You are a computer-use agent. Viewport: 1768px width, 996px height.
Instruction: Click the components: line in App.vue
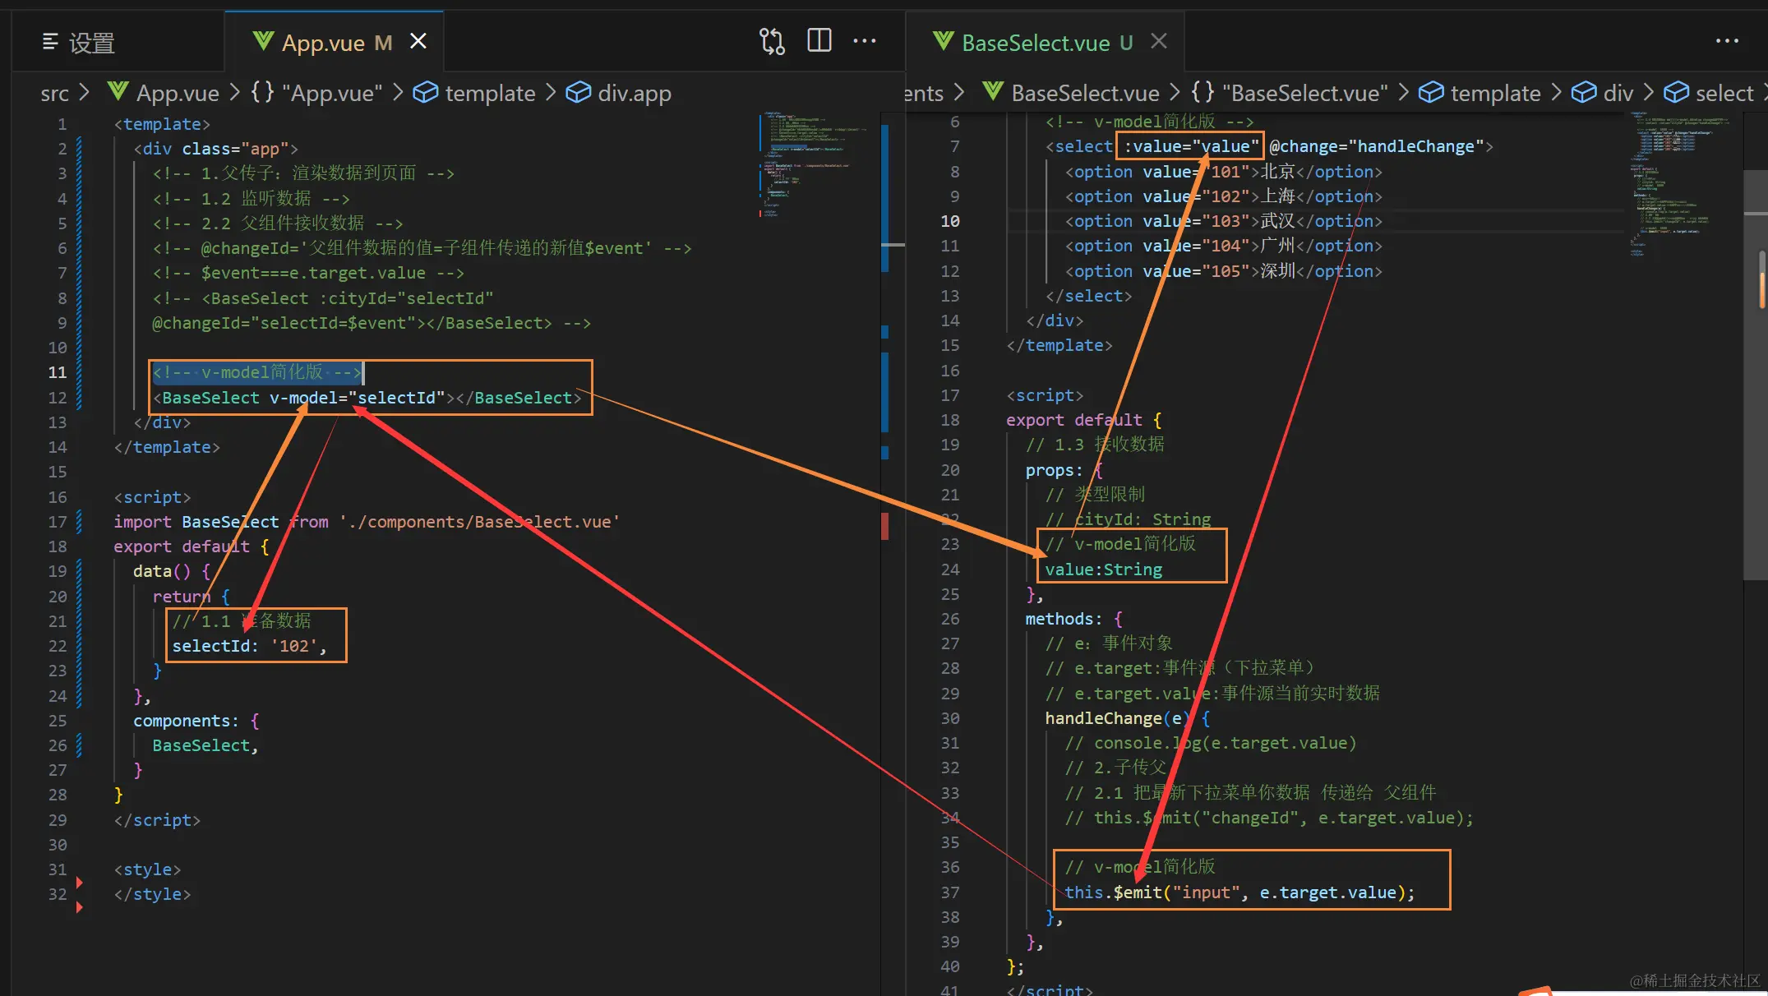(196, 722)
